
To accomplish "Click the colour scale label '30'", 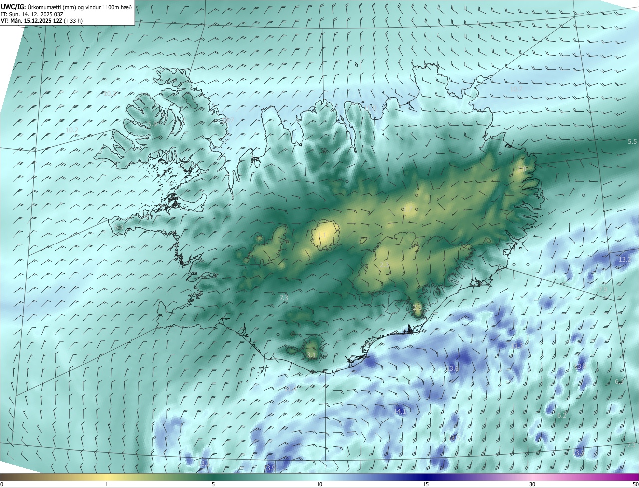I will click(x=532, y=484).
